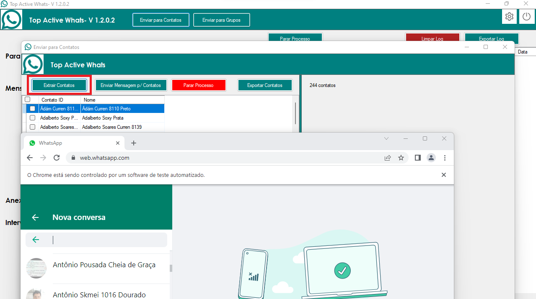Click Antônio Pousada Cheia de Graça avatar
The height and width of the screenshot is (299, 536).
pos(36,268)
